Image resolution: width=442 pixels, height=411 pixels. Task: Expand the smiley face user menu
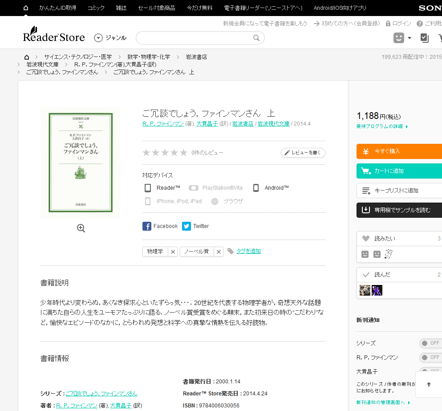point(402,38)
